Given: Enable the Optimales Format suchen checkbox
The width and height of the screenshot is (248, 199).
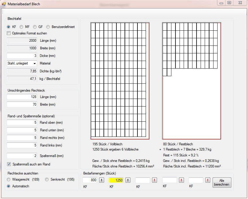Looking at the screenshot, I should (9, 33).
